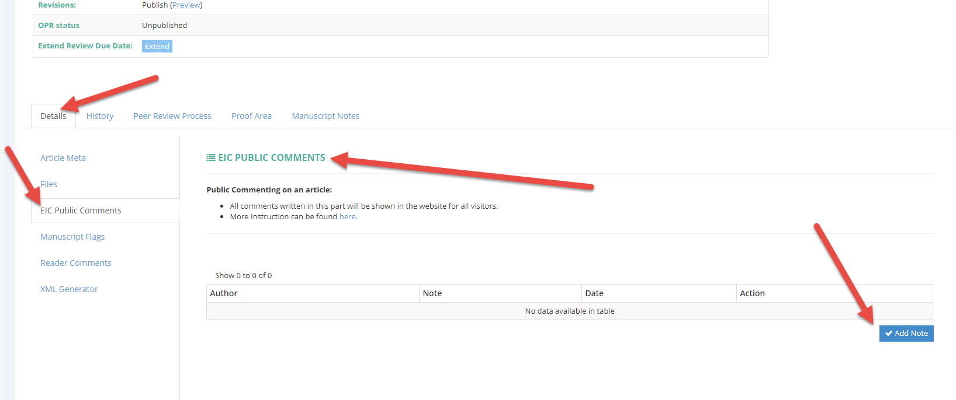956x400 pixels.
Task: Open Reader Comments in the side menu
Action: [x=76, y=263]
